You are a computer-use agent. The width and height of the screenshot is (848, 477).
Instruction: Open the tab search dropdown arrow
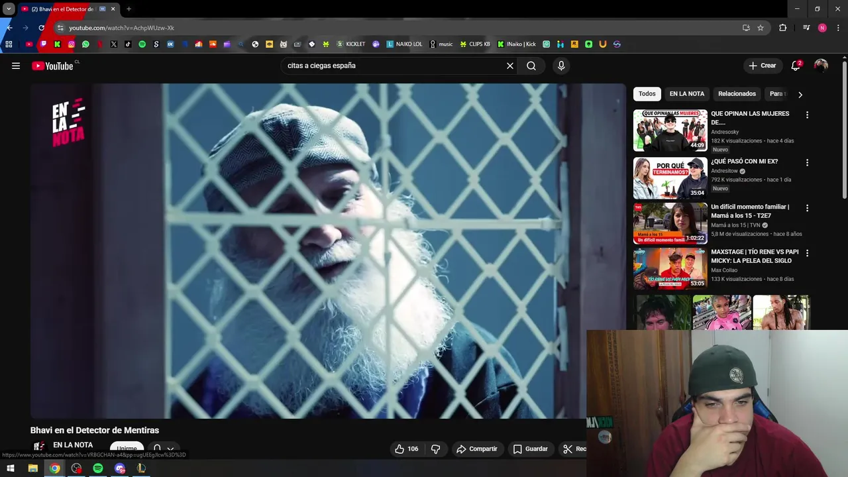(9, 9)
